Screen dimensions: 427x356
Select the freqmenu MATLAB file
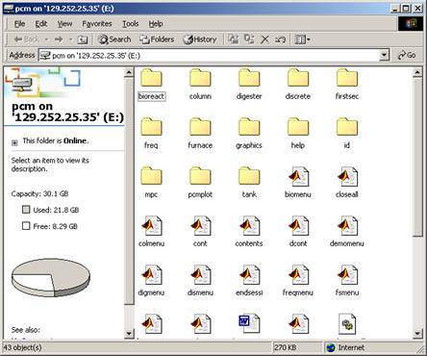[x=298, y=280]
